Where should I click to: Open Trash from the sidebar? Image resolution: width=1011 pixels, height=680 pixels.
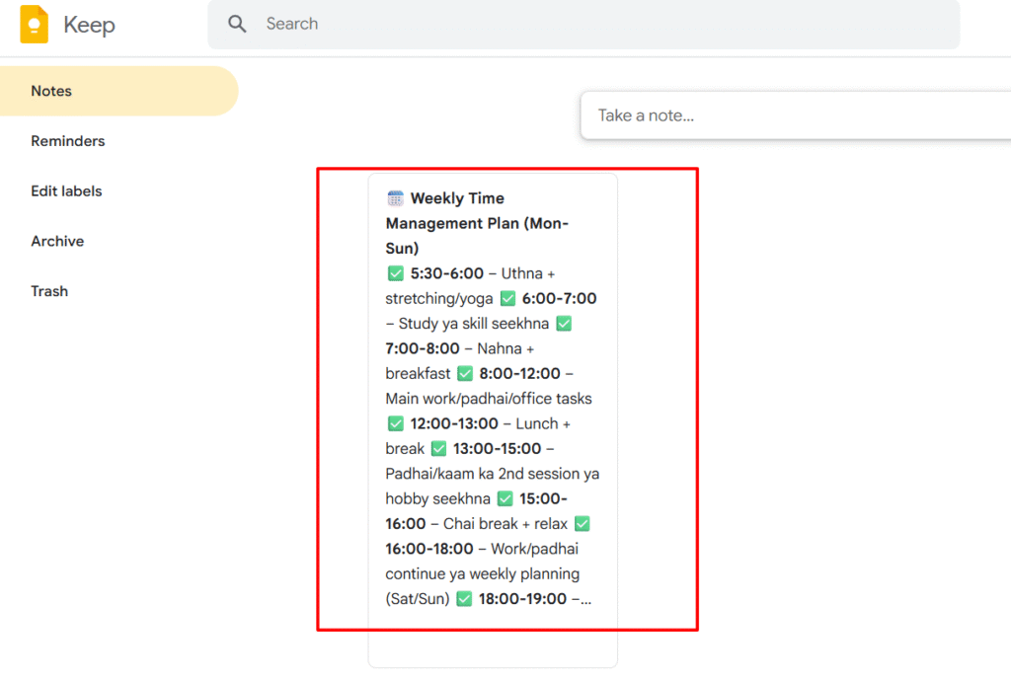[x=49, y=291]
